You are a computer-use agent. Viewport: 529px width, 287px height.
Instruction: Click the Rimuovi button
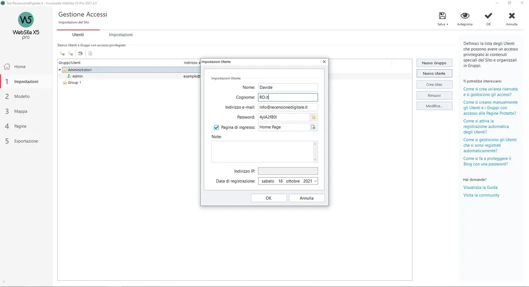434,95
